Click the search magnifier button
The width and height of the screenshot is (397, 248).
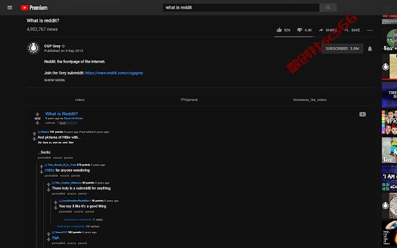click(x=328, y=7)
